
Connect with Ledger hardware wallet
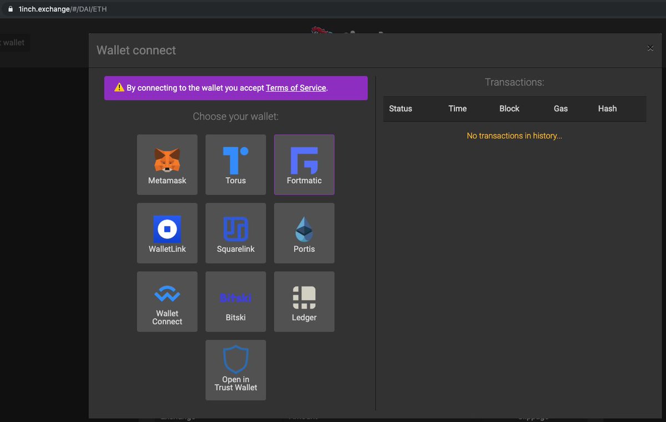coord(304,302)
